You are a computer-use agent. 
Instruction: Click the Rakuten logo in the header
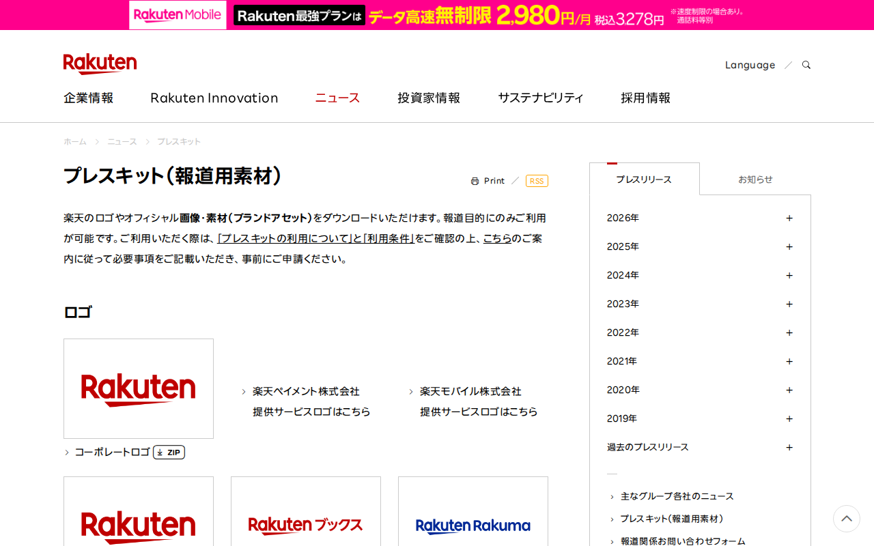pyautogui.click(x=100, y=63)
